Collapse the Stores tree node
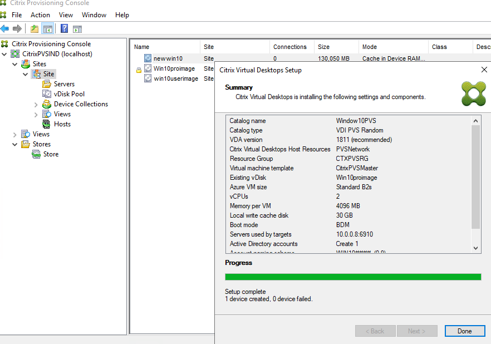Screen dimensions: 491x344 (14, 144)
